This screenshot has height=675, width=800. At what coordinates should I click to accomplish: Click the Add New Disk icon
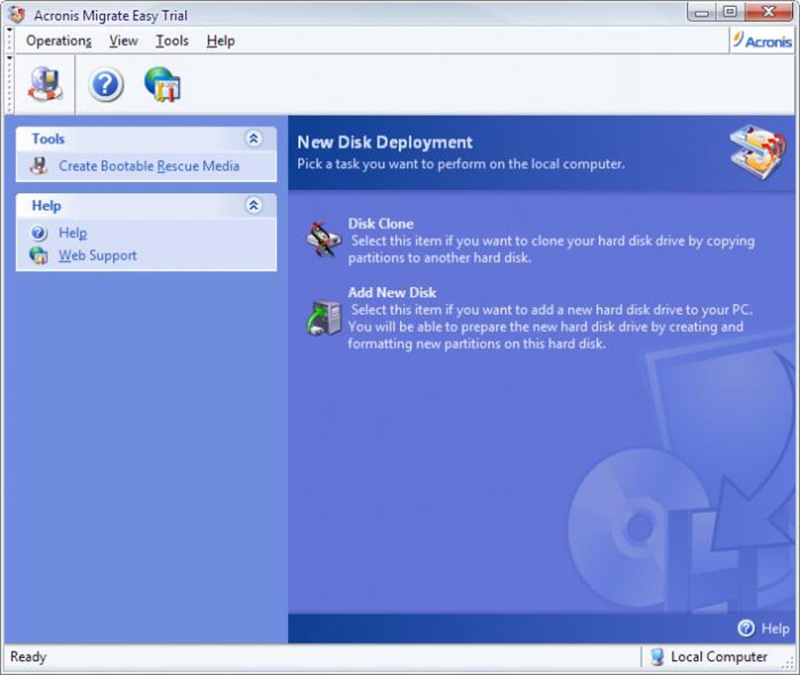pos(323,318)
